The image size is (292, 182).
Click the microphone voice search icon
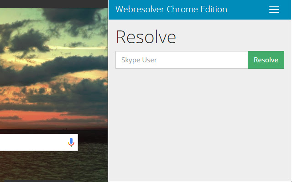(x=71, y=142)
